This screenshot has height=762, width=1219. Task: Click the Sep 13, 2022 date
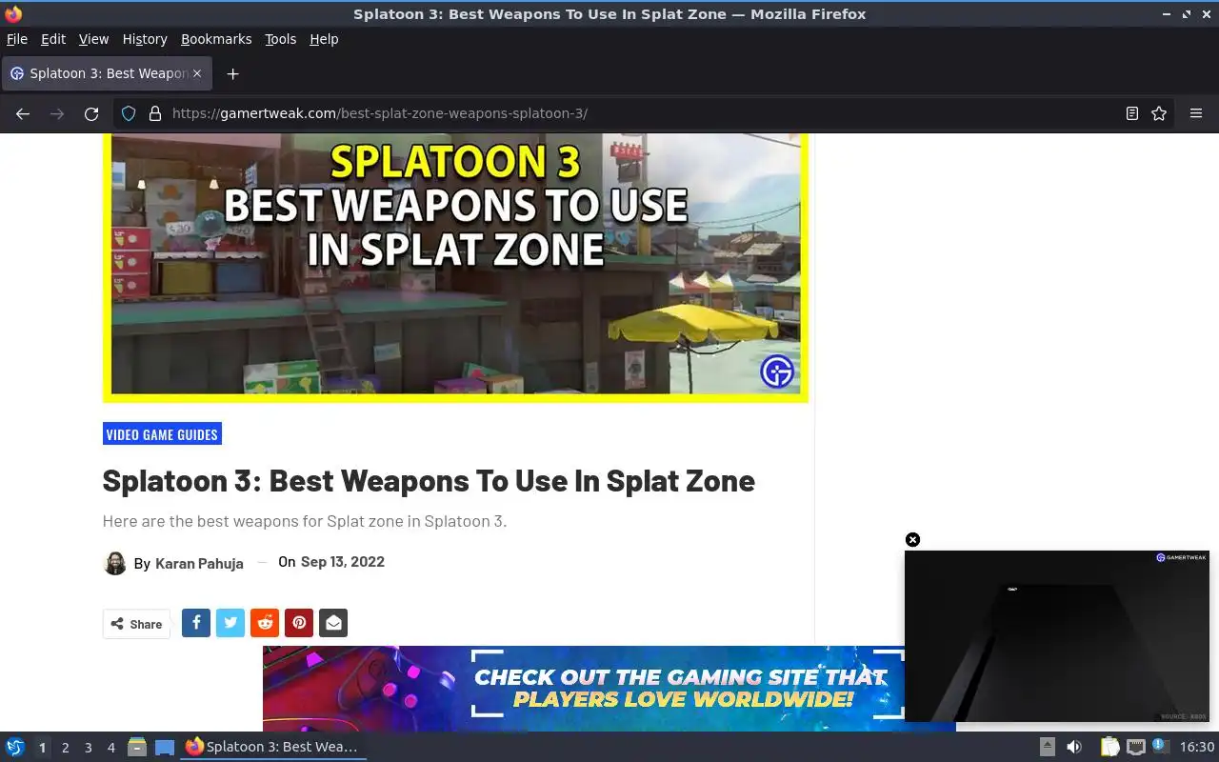pyautogui.click(x=343, y=562)
